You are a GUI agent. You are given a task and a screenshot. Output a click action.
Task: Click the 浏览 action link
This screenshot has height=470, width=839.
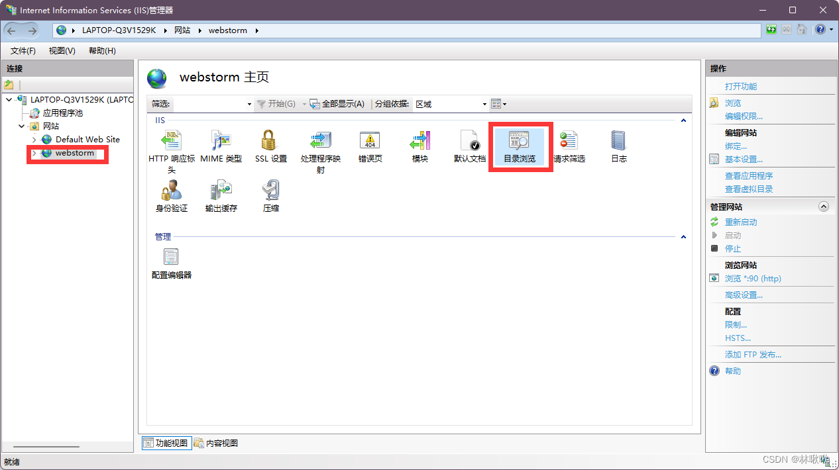pyautogui.click(x=733, y=103)
